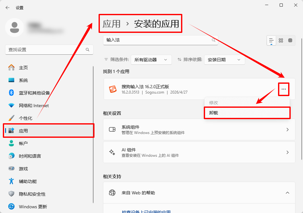Image resolution: width=303 pixels, height=213 pixels.
Task: Open the user account avatar
Action: click(15, 27)
